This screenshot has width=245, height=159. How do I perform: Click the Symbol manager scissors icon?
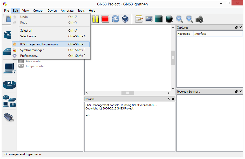click(x=15, y=50)
